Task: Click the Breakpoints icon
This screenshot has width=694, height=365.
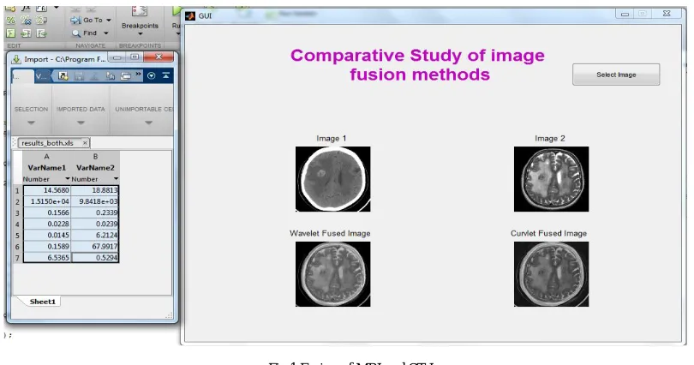Action: point(140,11)
